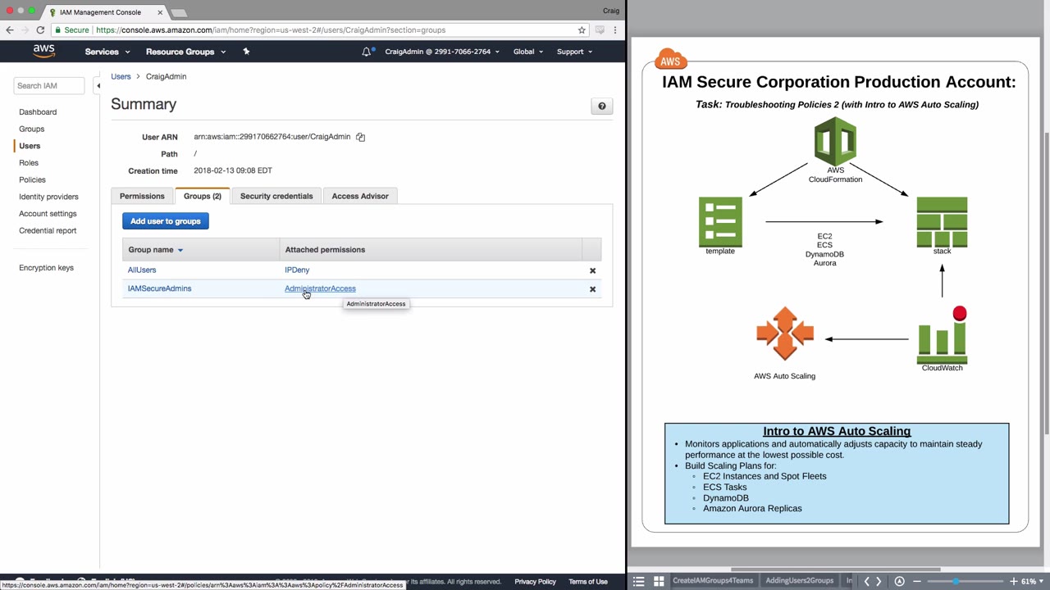1050x590 pixels.
Task: Remove user from AllUsers group
Action: point(592,270)
